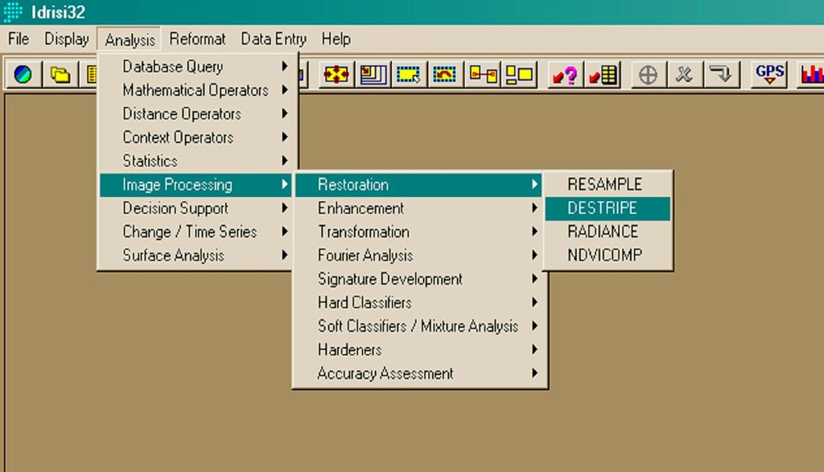Open the feature properties table icon
The height and width of the screenshot is (472, 824).
(603, 75)
